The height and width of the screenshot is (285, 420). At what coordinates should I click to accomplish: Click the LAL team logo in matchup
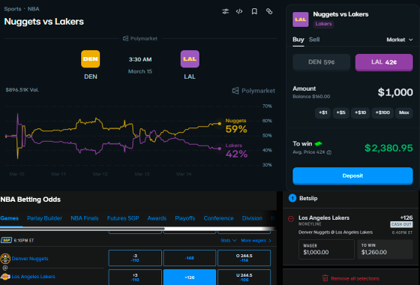[190, 59]
